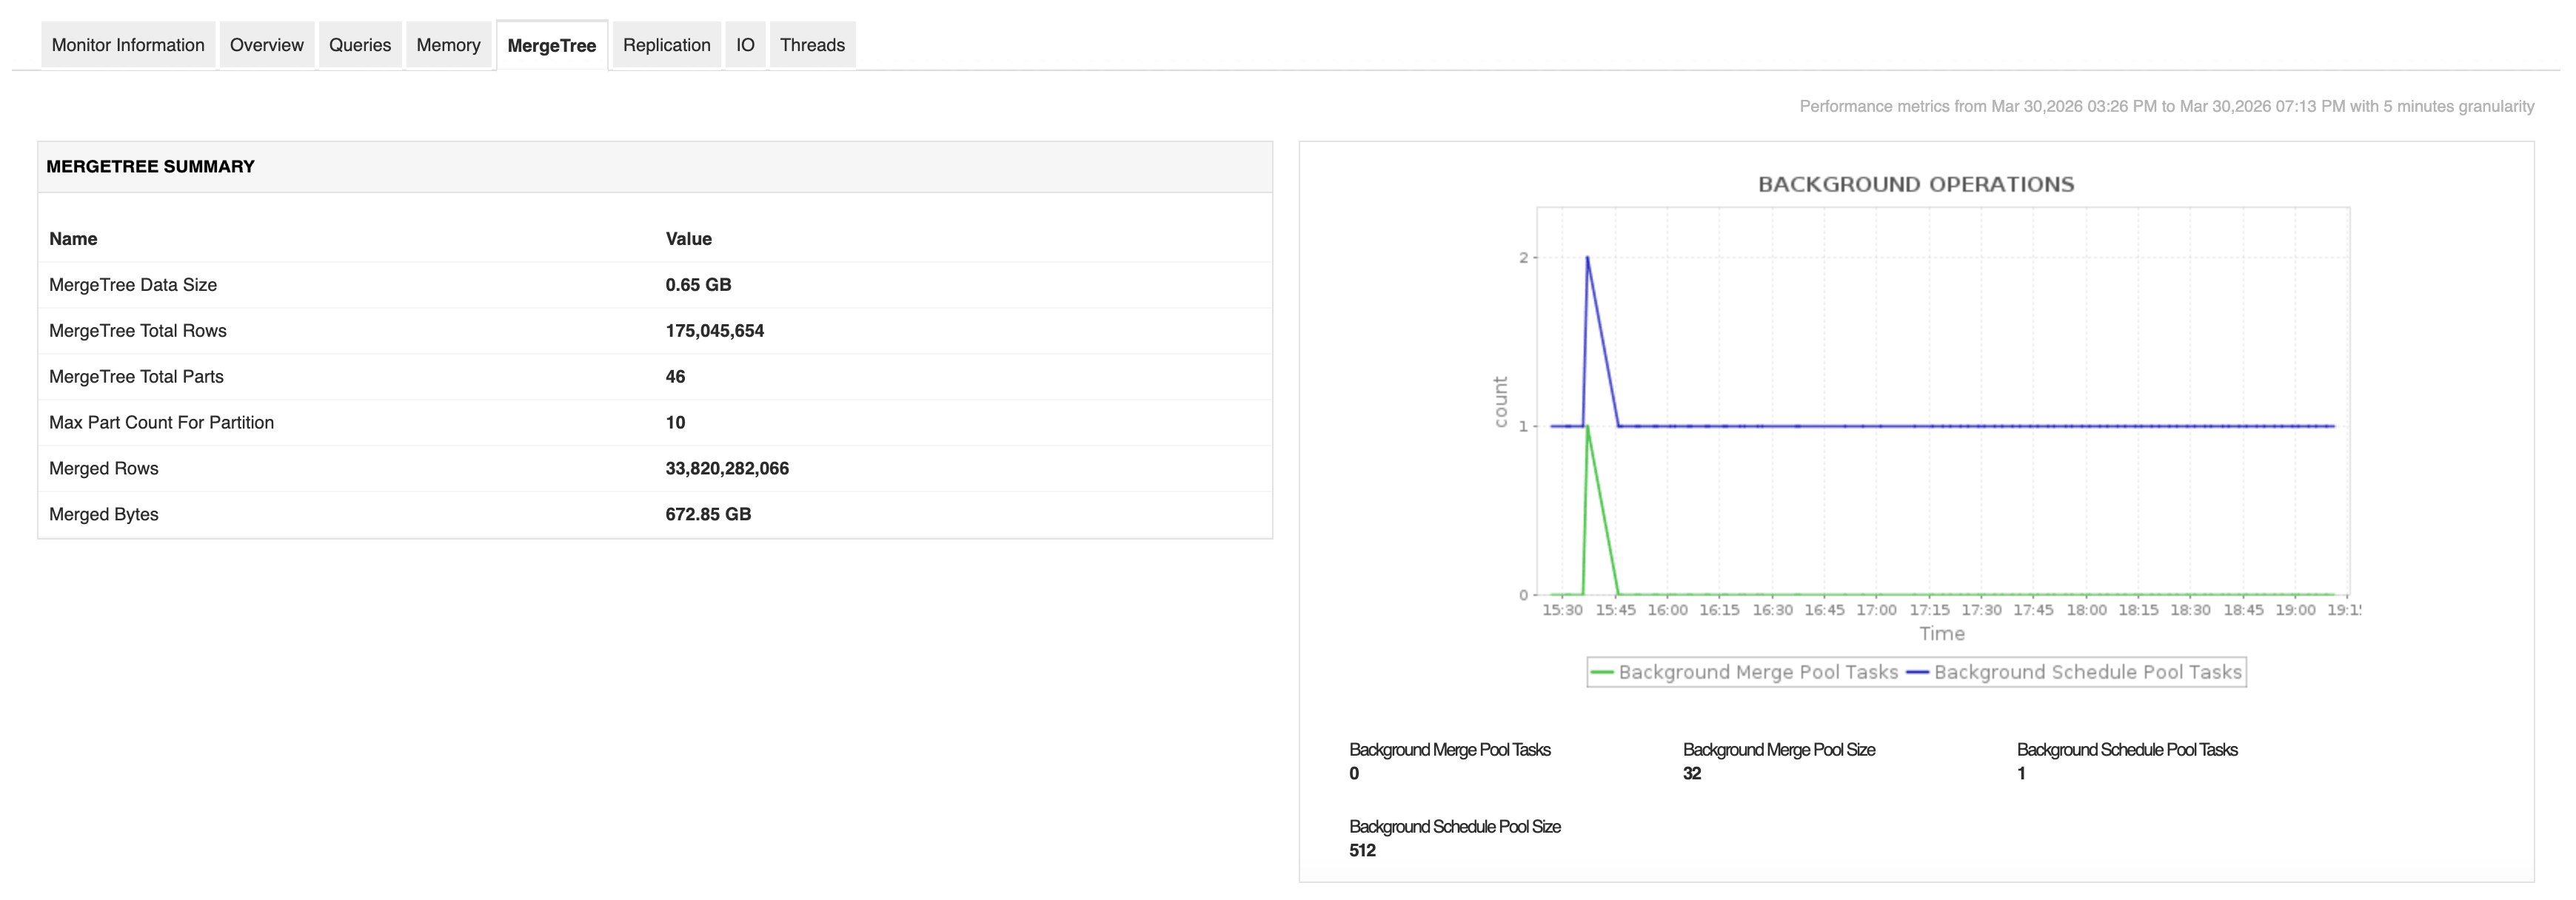Switch to the Memory tab
This screenshot has height=900, width=2576.
(448, 45)
